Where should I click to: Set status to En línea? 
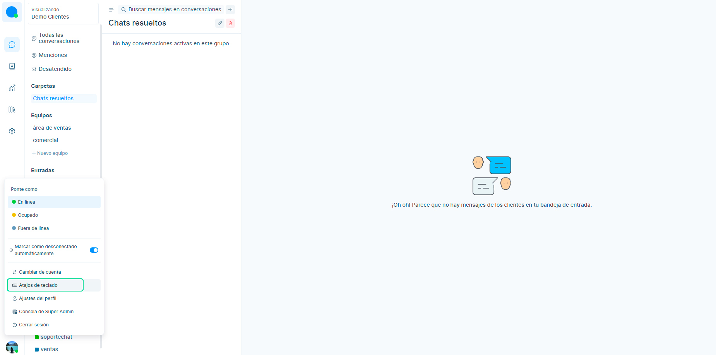[27, 202]
